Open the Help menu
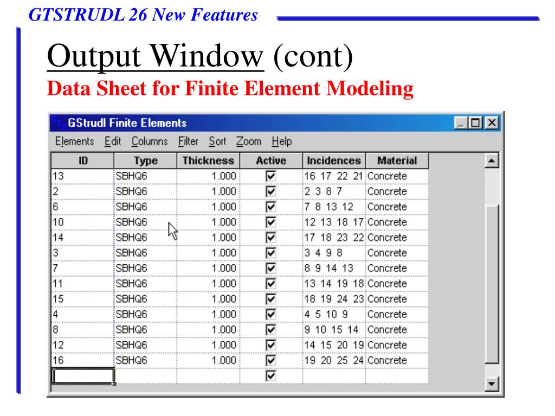 point(282,141)
